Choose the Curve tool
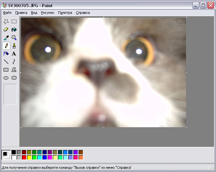 point(14,62)
